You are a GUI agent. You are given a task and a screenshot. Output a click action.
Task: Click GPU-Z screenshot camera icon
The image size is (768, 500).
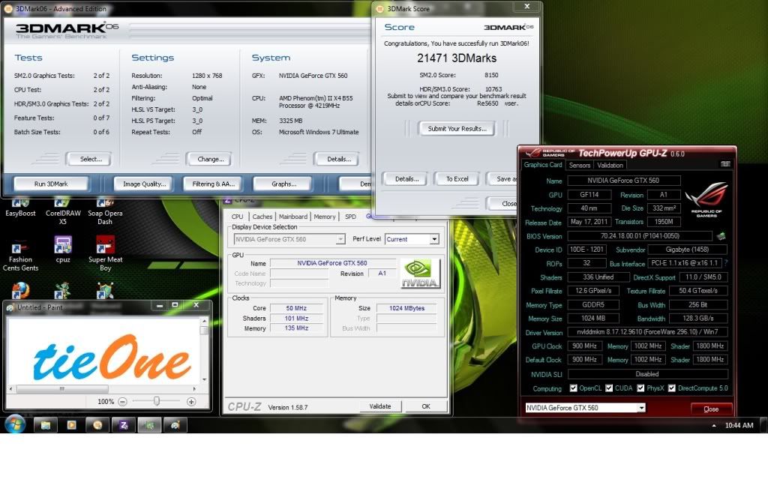coord(725,164)
